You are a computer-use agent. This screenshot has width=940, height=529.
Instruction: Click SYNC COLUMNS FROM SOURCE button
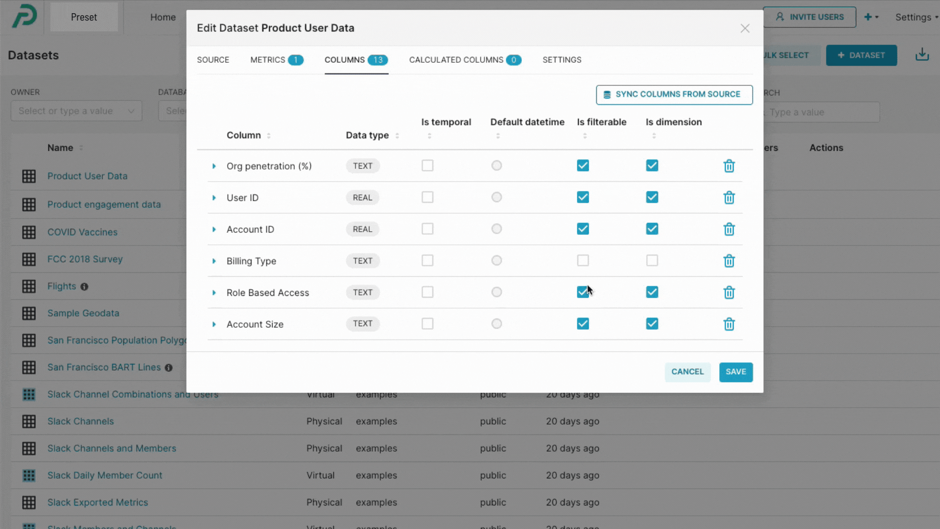point(674,94)
